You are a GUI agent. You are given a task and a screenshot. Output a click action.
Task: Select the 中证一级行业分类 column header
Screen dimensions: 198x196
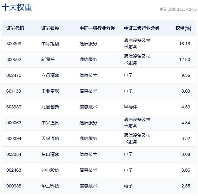point(97,28)
